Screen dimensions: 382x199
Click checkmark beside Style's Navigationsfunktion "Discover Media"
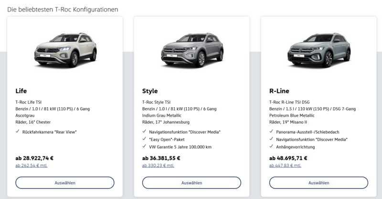(x=144, y=132)
